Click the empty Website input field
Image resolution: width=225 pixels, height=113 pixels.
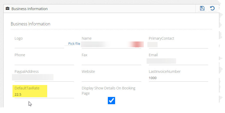pyautogui.click(x=111, y=78)
